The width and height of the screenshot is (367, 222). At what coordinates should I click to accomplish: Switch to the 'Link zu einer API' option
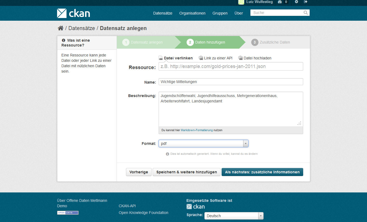click(x=216, y=58)
